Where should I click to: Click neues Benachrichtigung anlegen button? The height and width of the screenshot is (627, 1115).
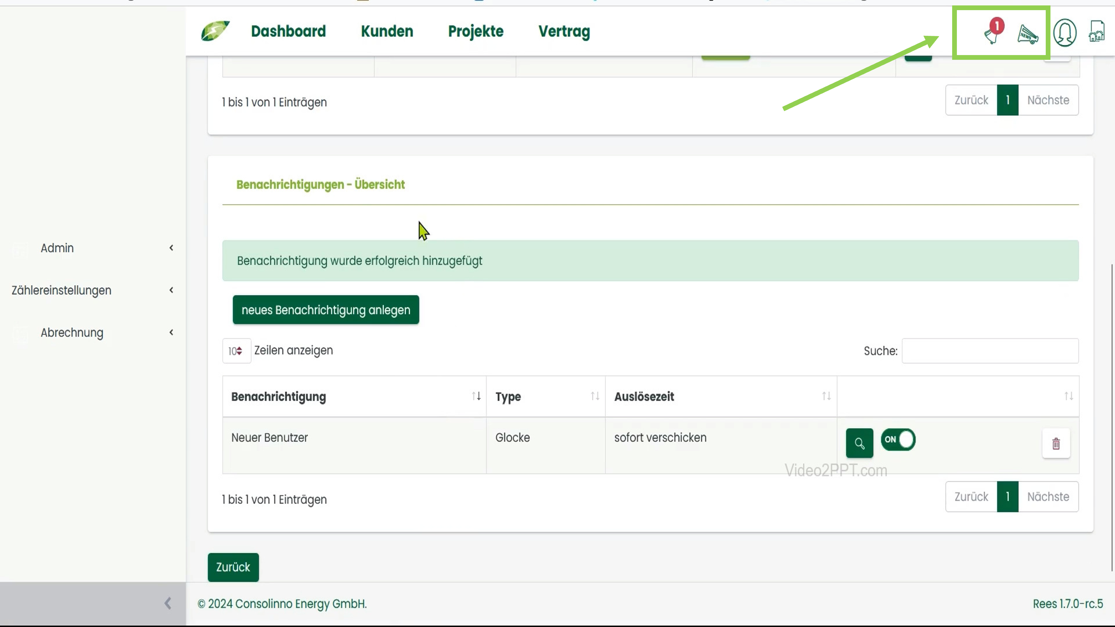[x=325, y=310]
